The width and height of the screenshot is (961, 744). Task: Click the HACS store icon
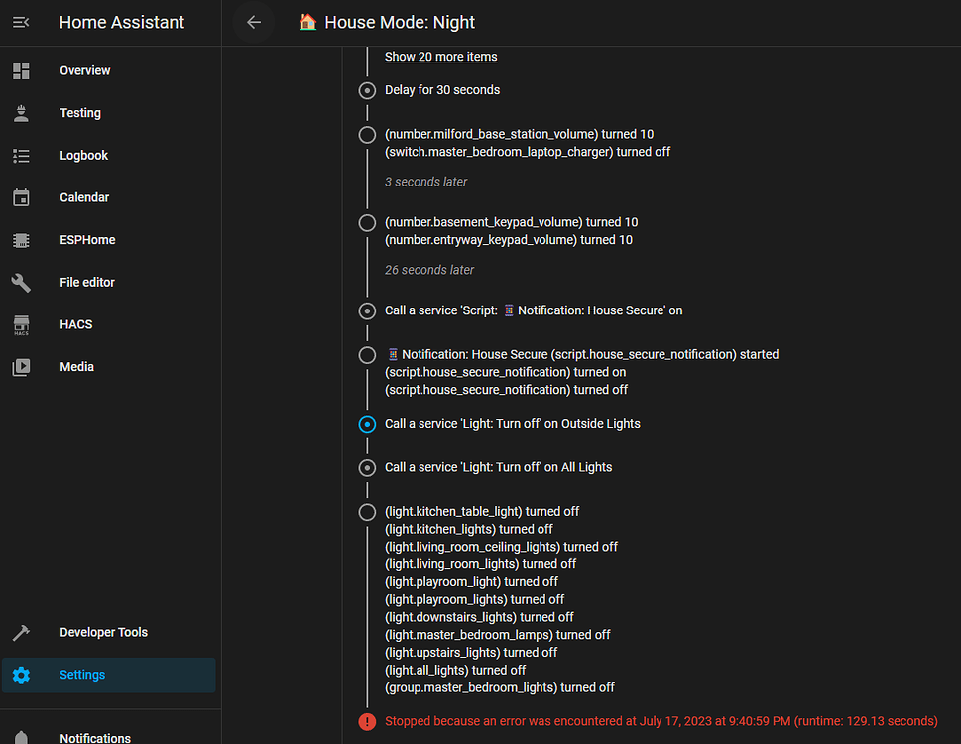point(21,324)
